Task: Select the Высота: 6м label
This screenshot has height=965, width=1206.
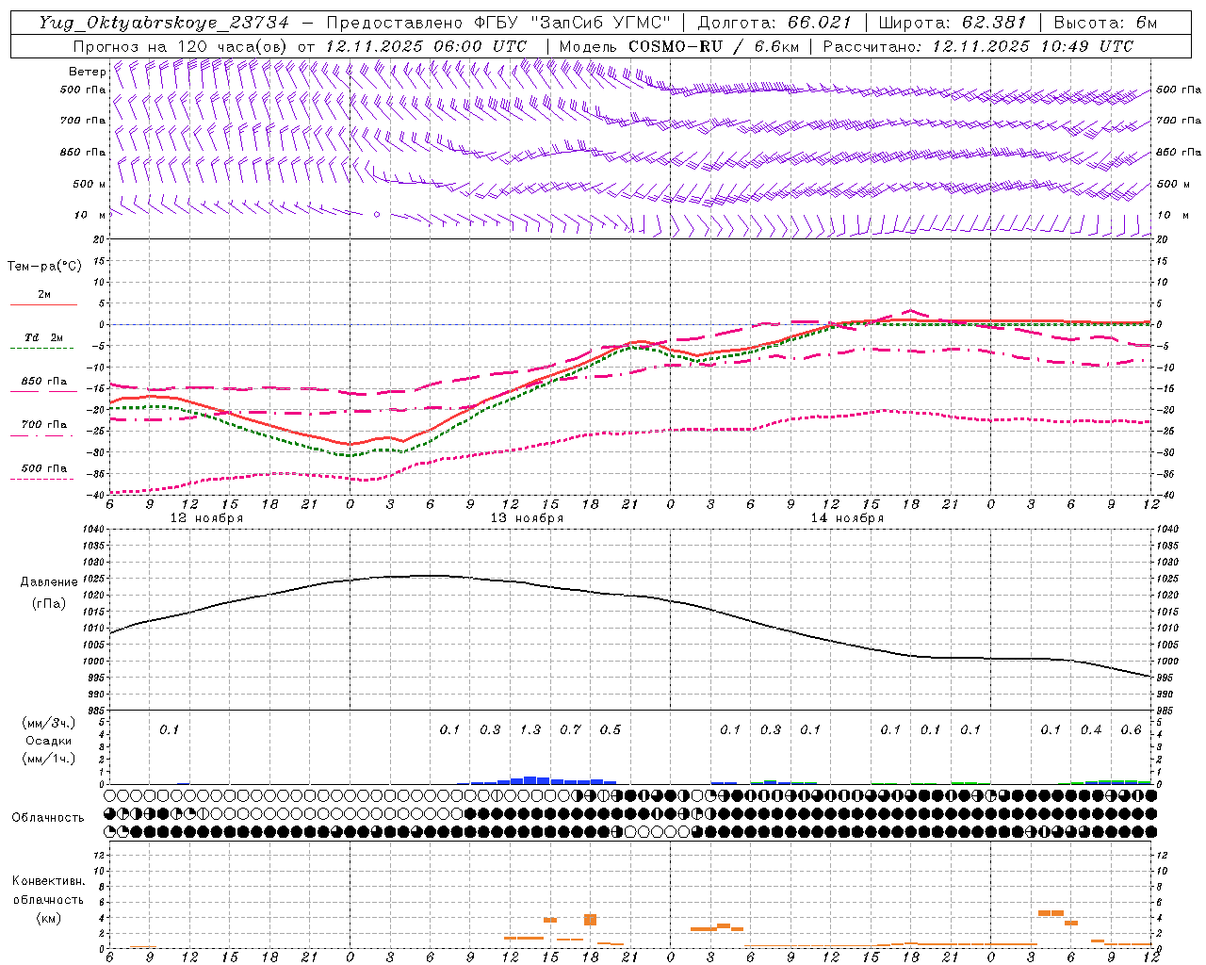Action: point(1105,23)
